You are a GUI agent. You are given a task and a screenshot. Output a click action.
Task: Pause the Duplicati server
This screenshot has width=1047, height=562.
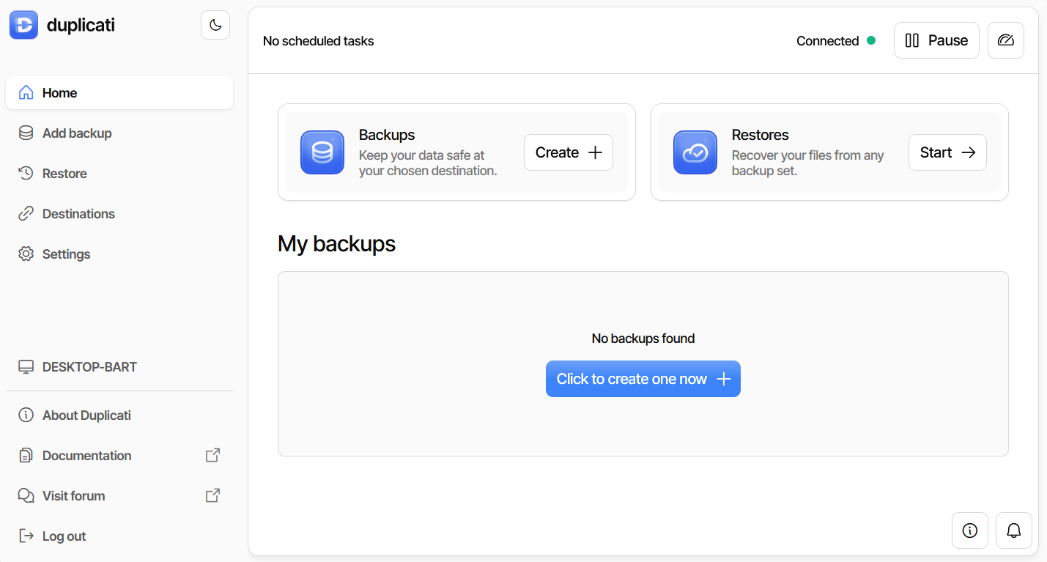[x=936, y=40]
